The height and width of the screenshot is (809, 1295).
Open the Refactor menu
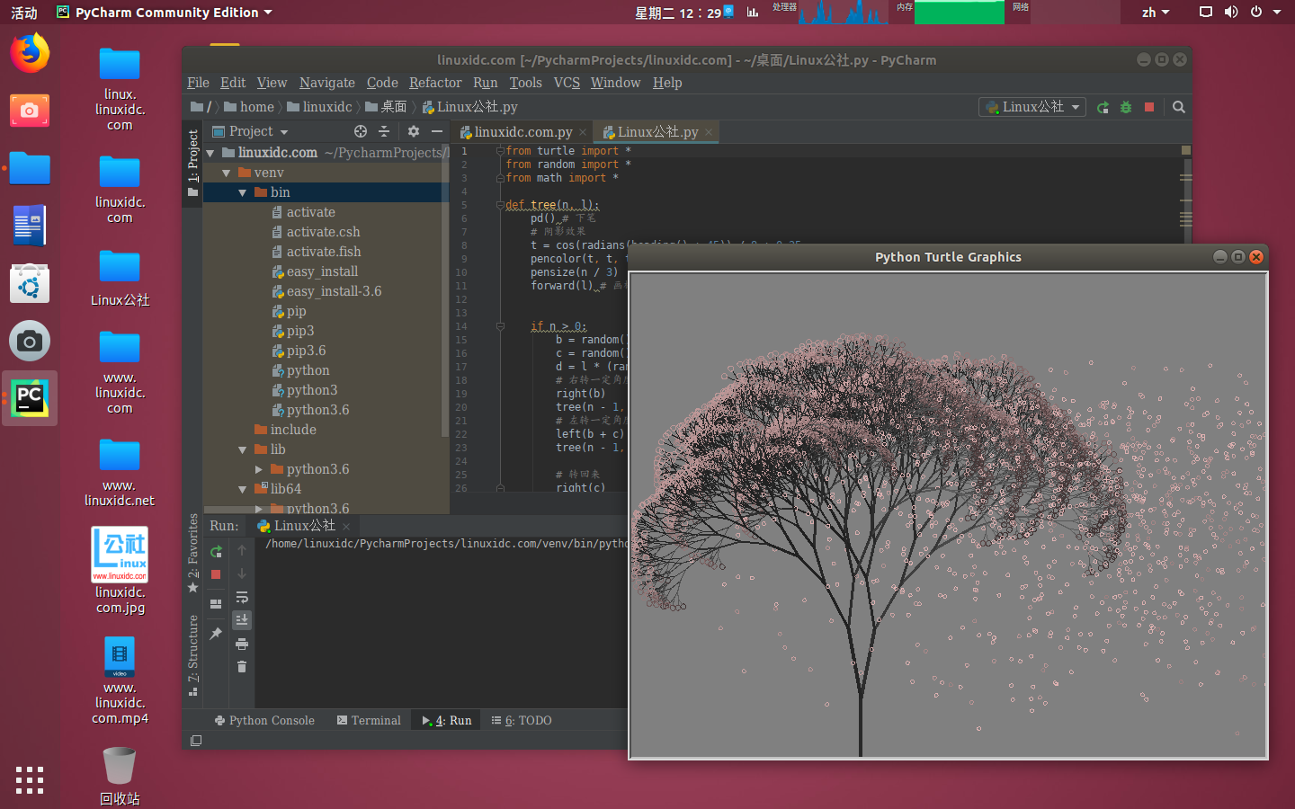pos(435,83)
